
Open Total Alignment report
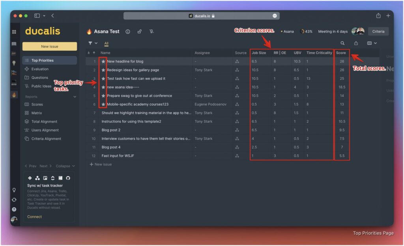pos(44,122)
